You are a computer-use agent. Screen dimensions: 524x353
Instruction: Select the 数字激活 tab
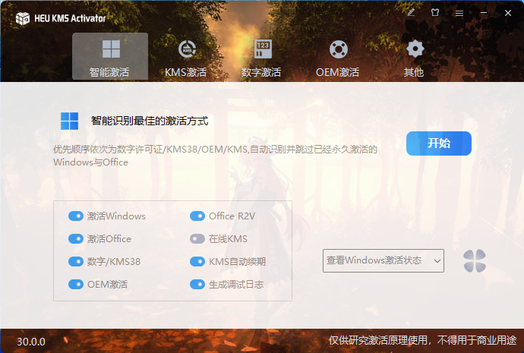262,57
